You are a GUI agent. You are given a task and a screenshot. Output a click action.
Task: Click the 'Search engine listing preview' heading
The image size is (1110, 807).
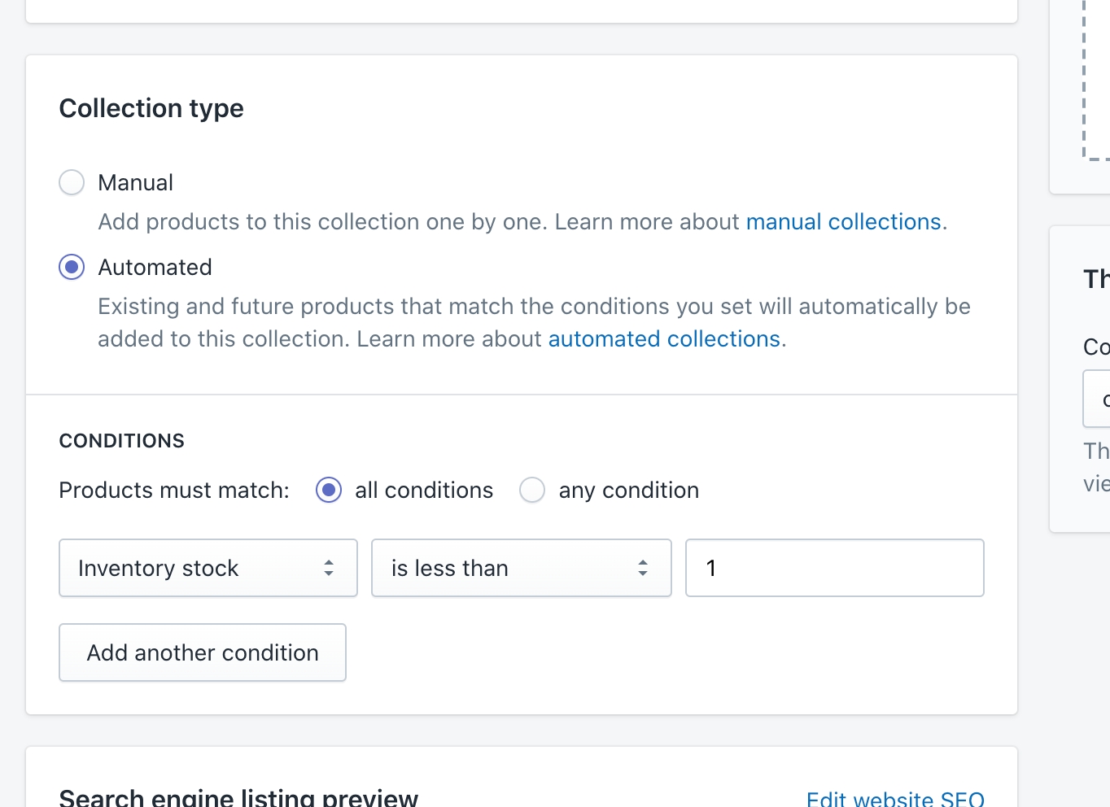[238, 797]
